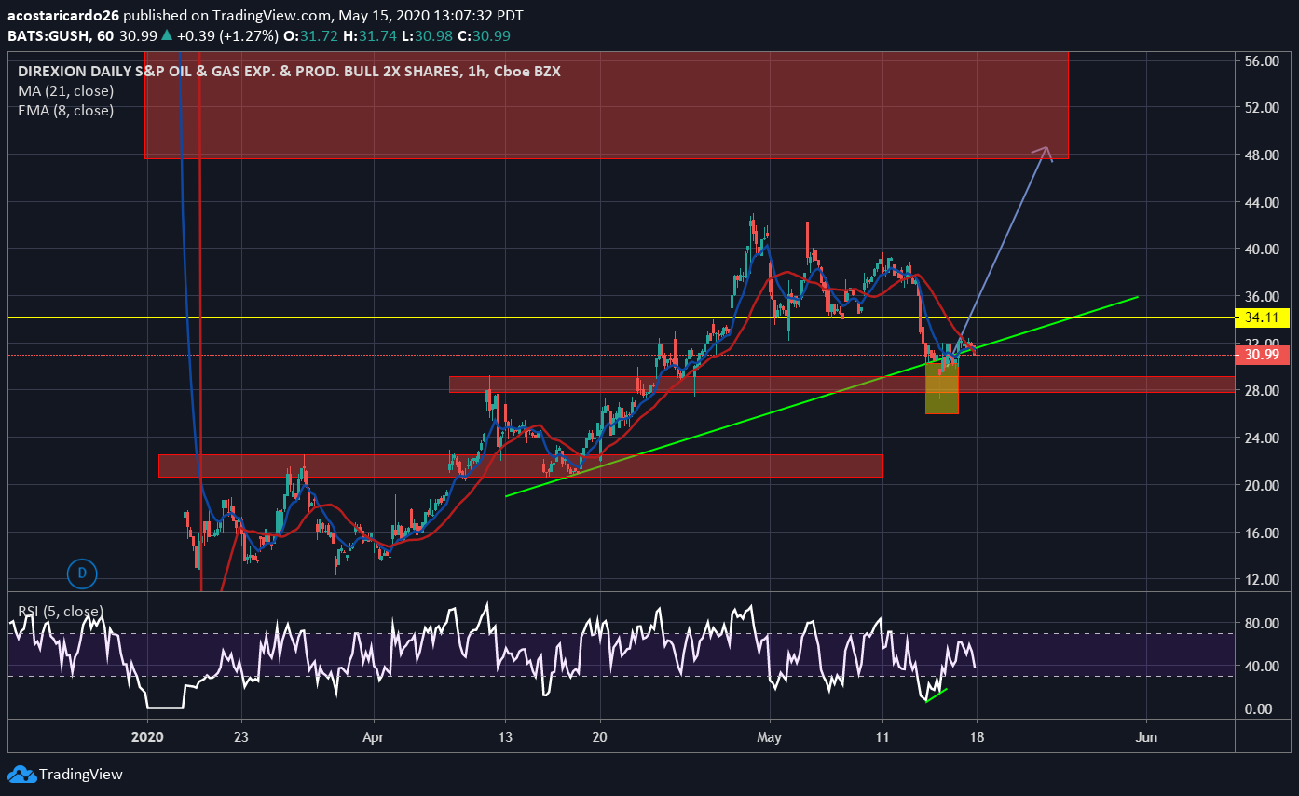Click the RSI 40.00 axis label

coord(1261,666)
